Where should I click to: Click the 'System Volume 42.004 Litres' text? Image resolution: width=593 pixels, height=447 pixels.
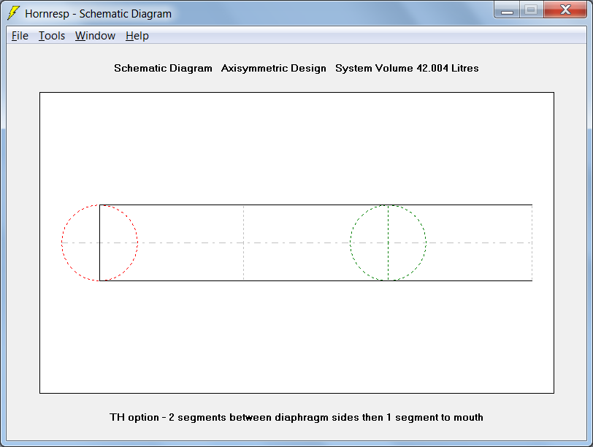(x=407, y=68)
